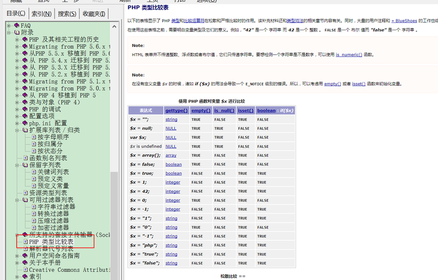
Task: Switch to the 索引(N) tab
Action: pyautogui.click(x=41, y=13)
